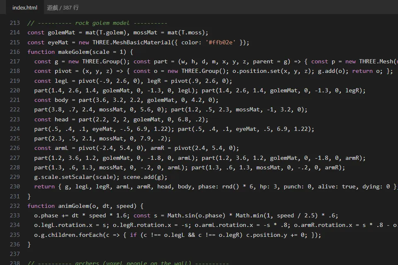
Task: Click "golemMat = mat(T.golem)" on line 214
Action: 87,32
